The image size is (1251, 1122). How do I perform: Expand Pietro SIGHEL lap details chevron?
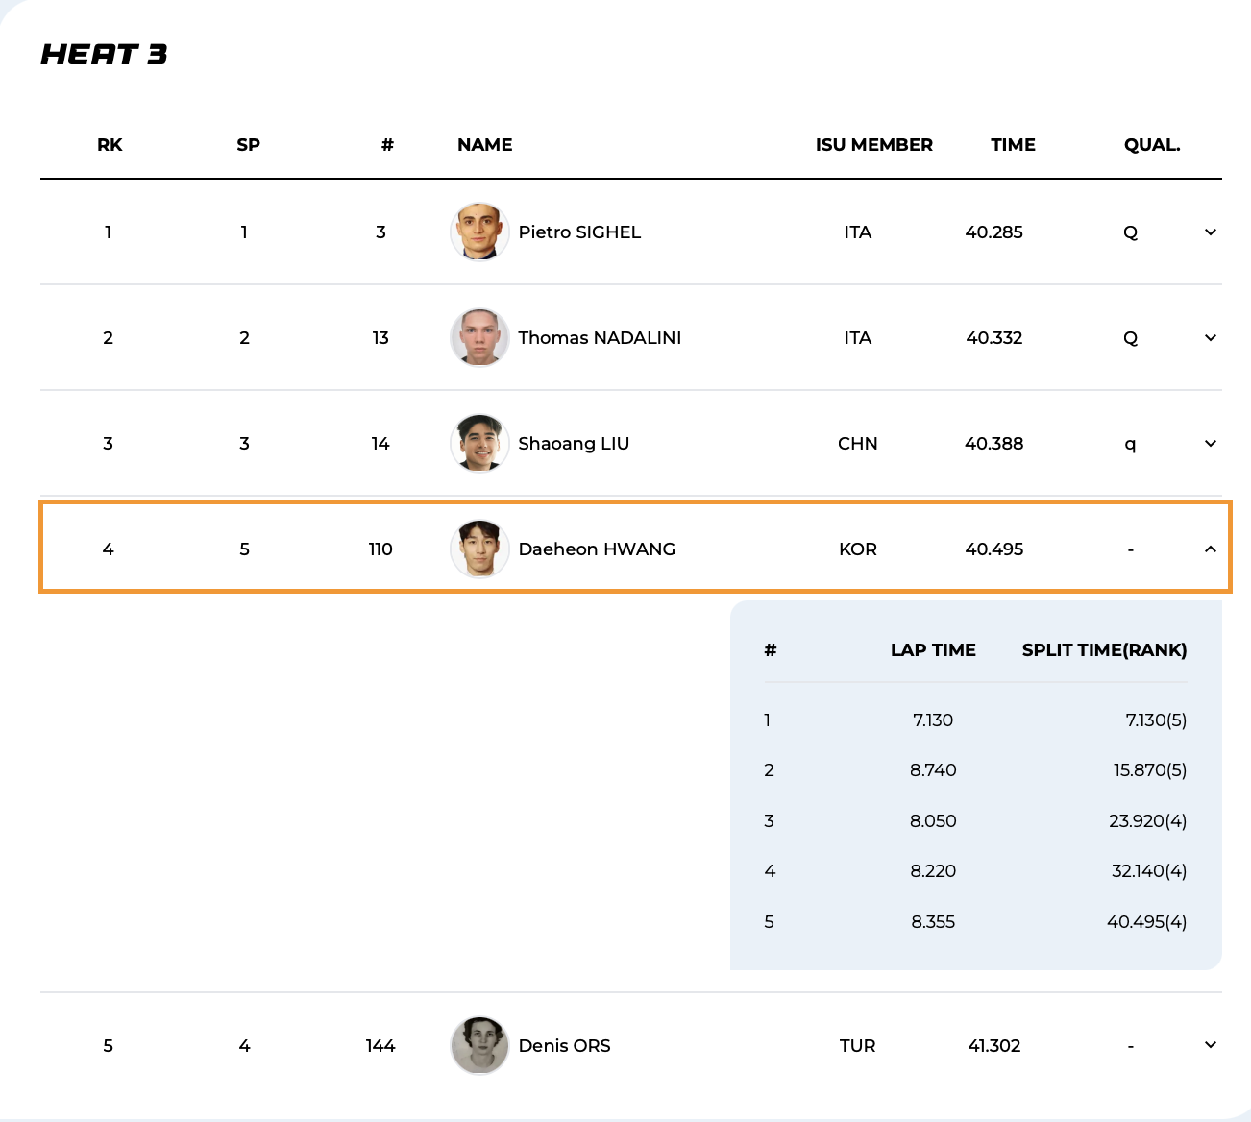(x=1210, y=232)
